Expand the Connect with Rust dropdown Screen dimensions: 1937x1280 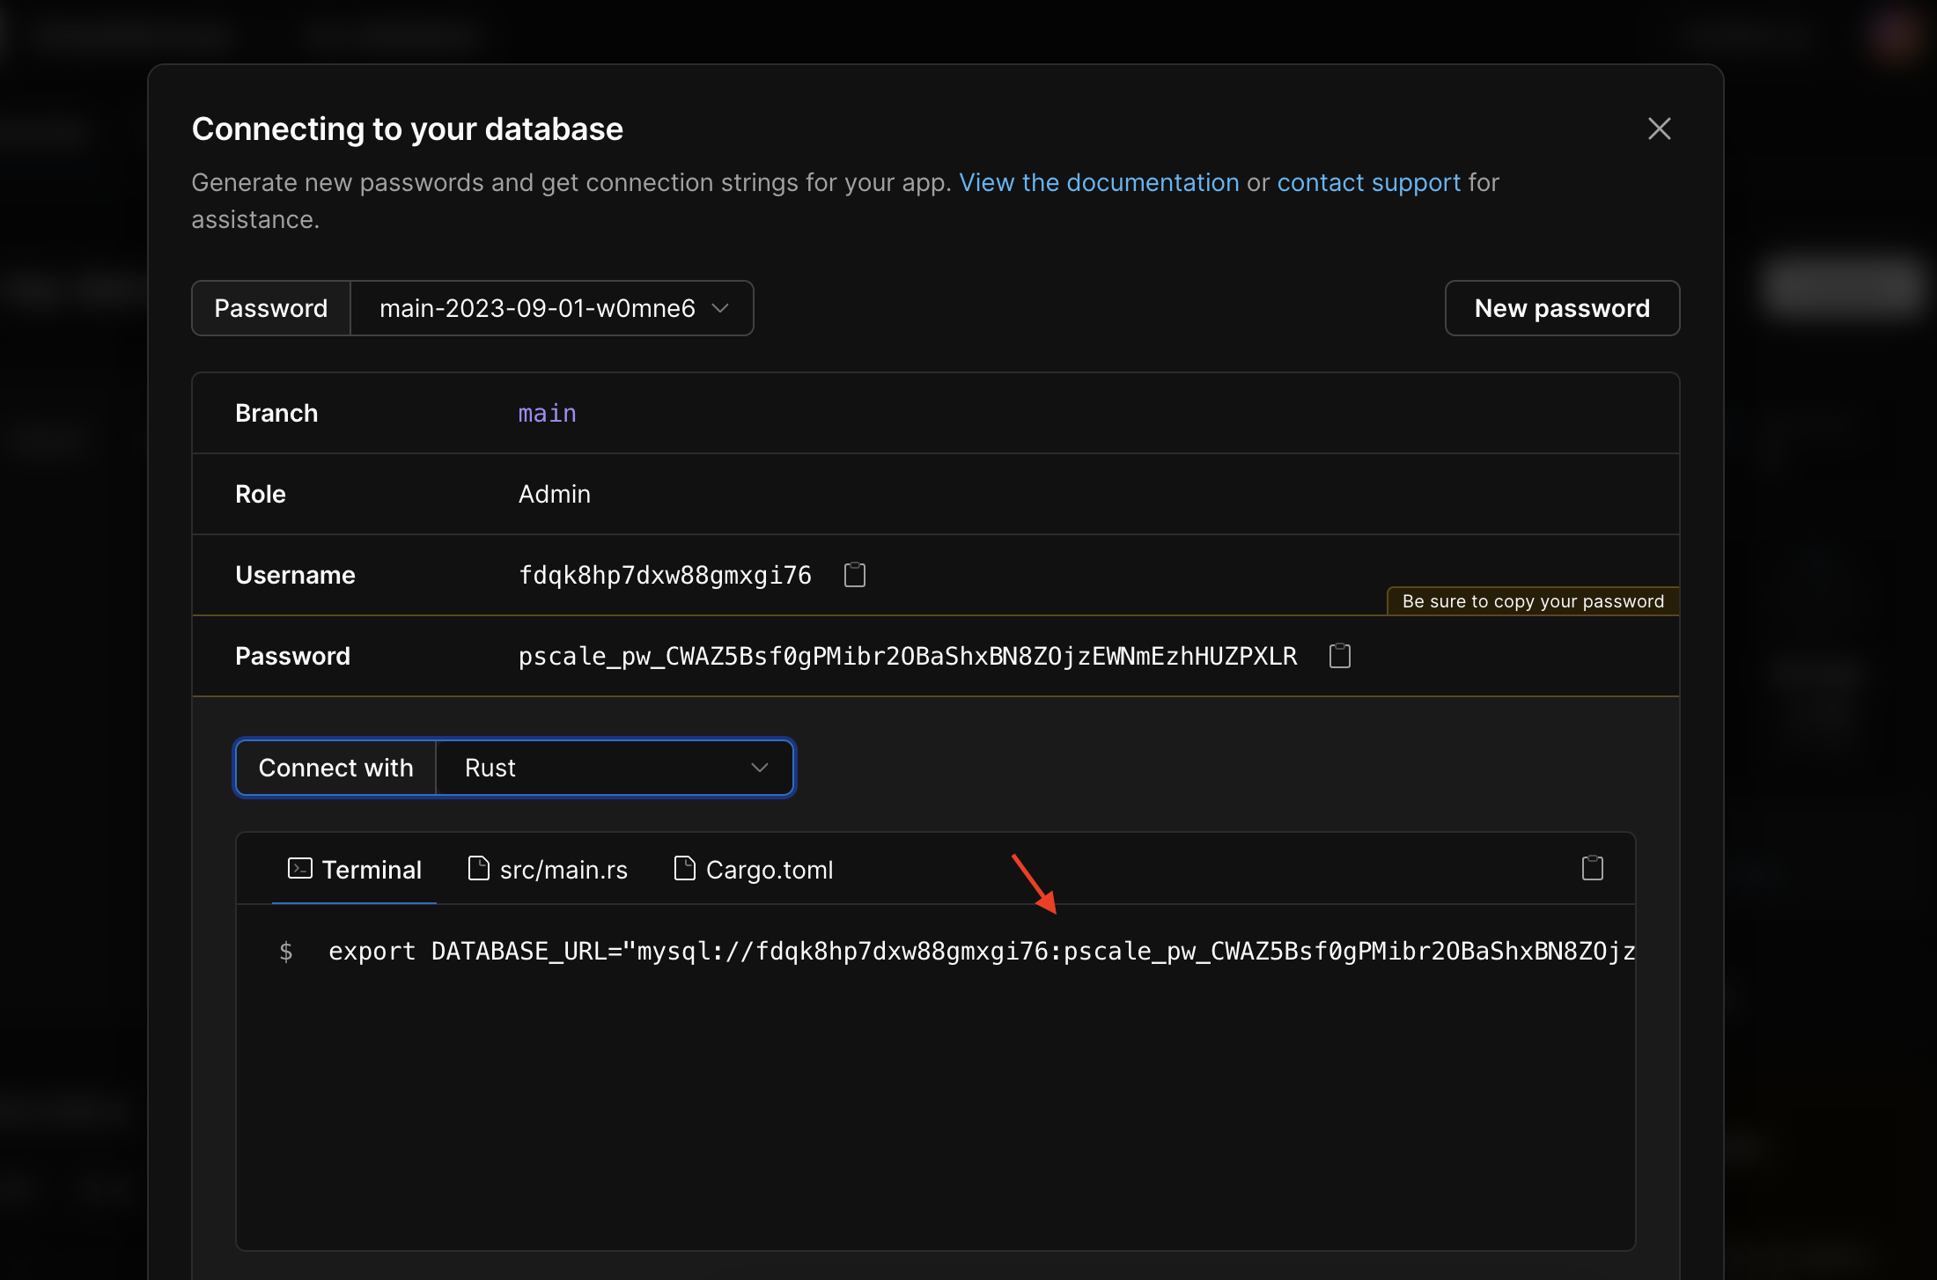pos(615,768)
